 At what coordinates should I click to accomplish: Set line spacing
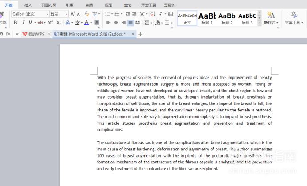pos(147,23)
